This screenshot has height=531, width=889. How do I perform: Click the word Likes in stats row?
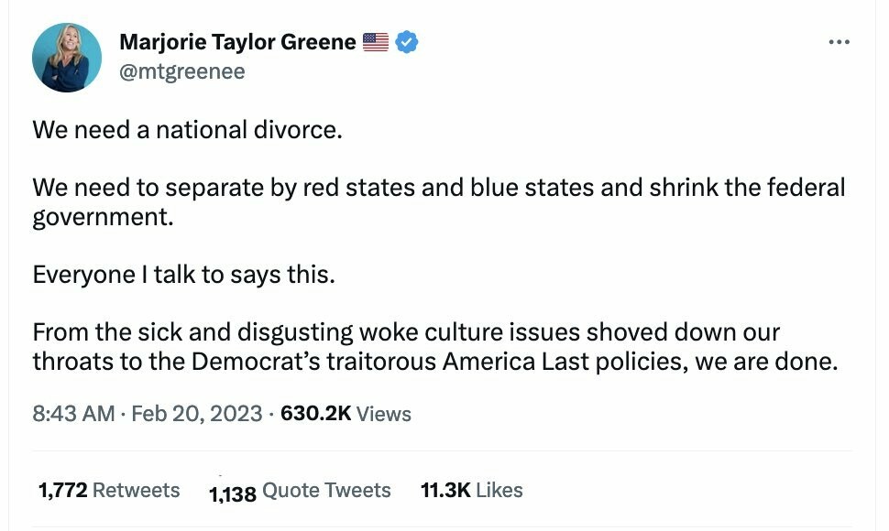(x=499, y=491)
